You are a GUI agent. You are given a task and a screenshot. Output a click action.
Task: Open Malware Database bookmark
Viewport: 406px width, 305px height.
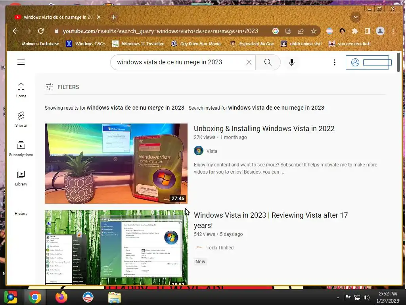[37, 44]
